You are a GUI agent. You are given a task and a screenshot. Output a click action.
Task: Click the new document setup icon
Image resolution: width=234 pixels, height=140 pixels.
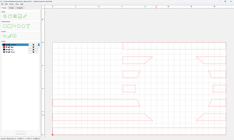point(10,16)
